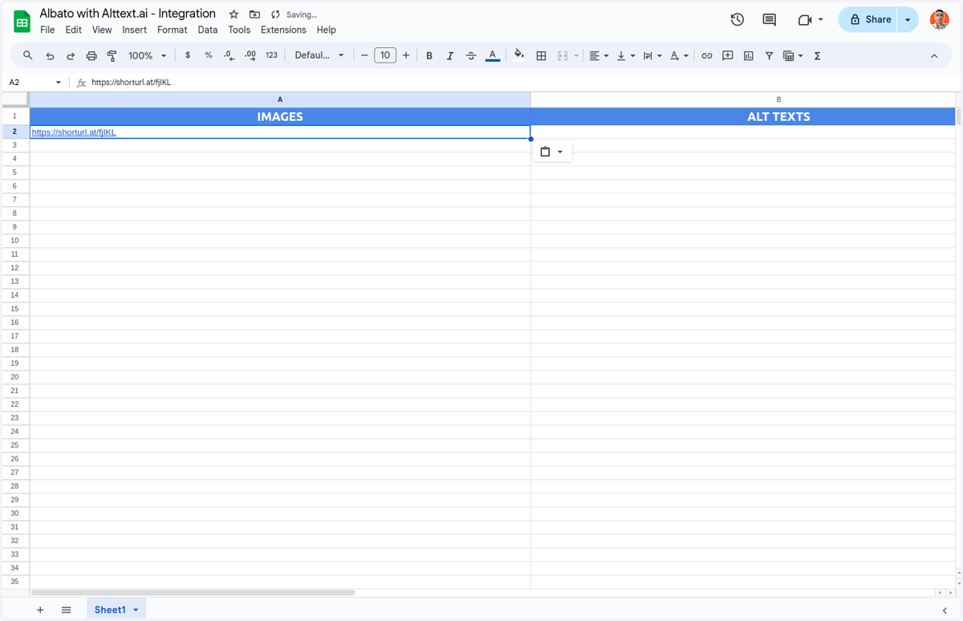Open the File menu
Viewport: 963px width, 621px height.
(47, 30)
